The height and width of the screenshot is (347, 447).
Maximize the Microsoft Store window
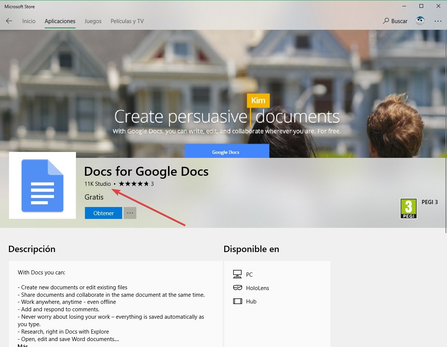421,6
